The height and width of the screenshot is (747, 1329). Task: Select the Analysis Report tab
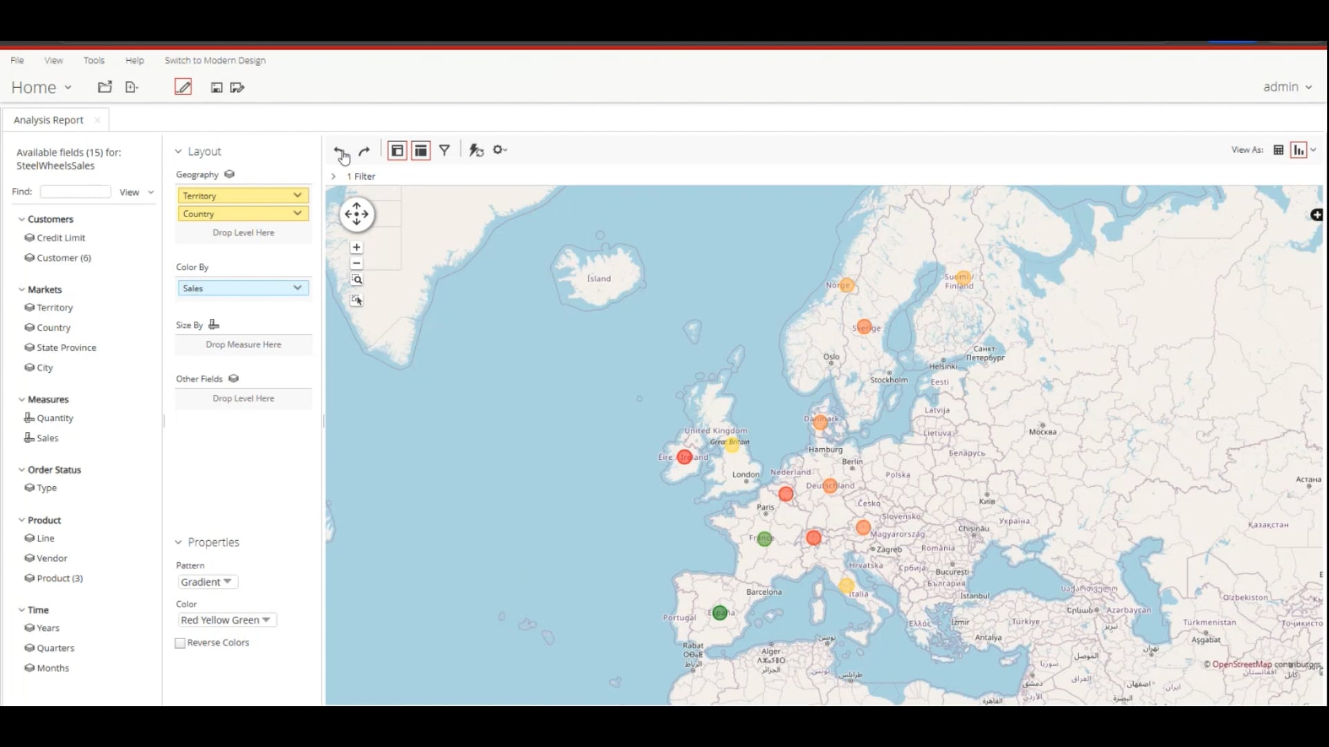pyautogui.click(x=48, y=120)
